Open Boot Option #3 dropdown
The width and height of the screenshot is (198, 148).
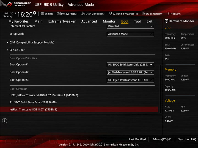[x=130, y=80]
